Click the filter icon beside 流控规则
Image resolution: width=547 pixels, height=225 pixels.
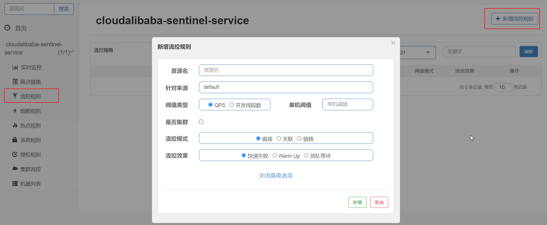15,96
